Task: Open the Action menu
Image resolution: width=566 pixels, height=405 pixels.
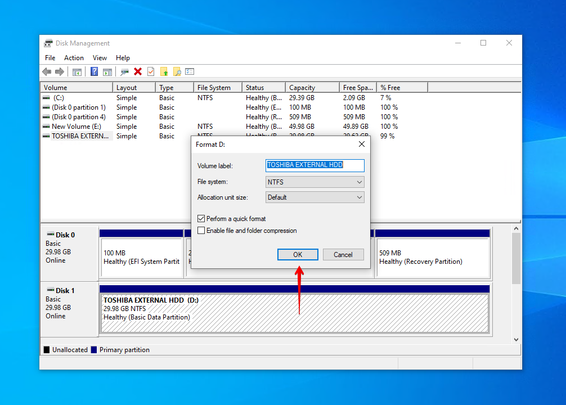Action: pos(74,58)
